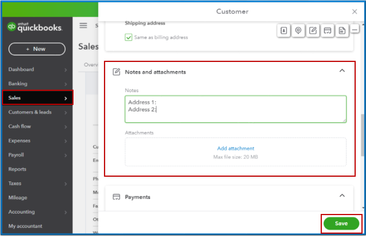Screen dimensions: 366x236
Task: Click the address location pin icon
Action: pos(298,31)
